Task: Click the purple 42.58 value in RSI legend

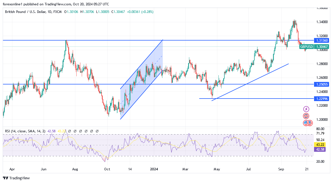Action: (51, 131)
